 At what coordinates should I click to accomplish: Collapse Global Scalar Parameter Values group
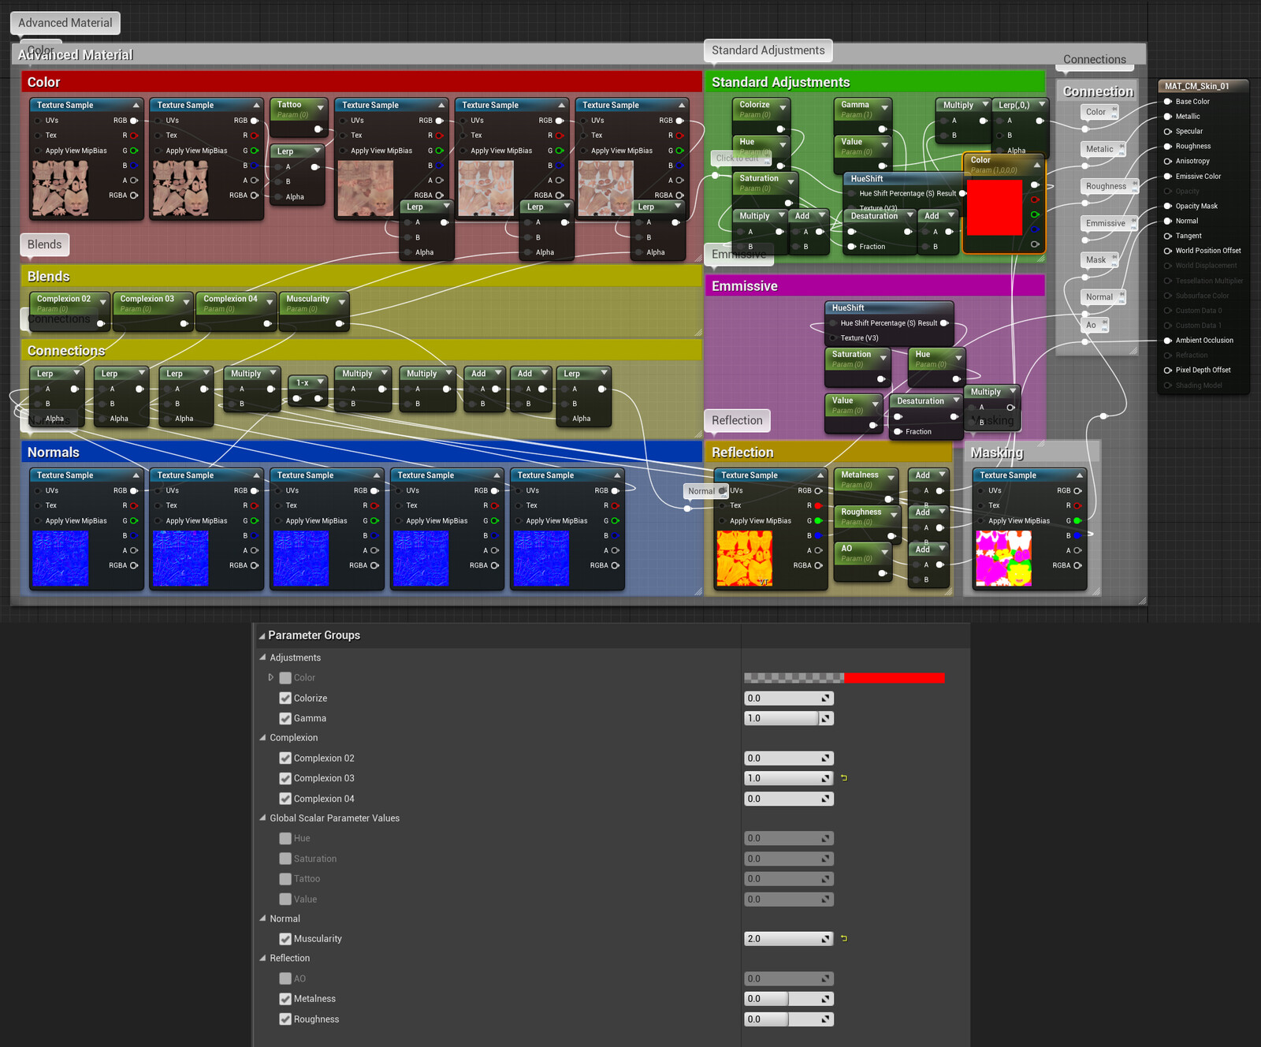point(263,818)
